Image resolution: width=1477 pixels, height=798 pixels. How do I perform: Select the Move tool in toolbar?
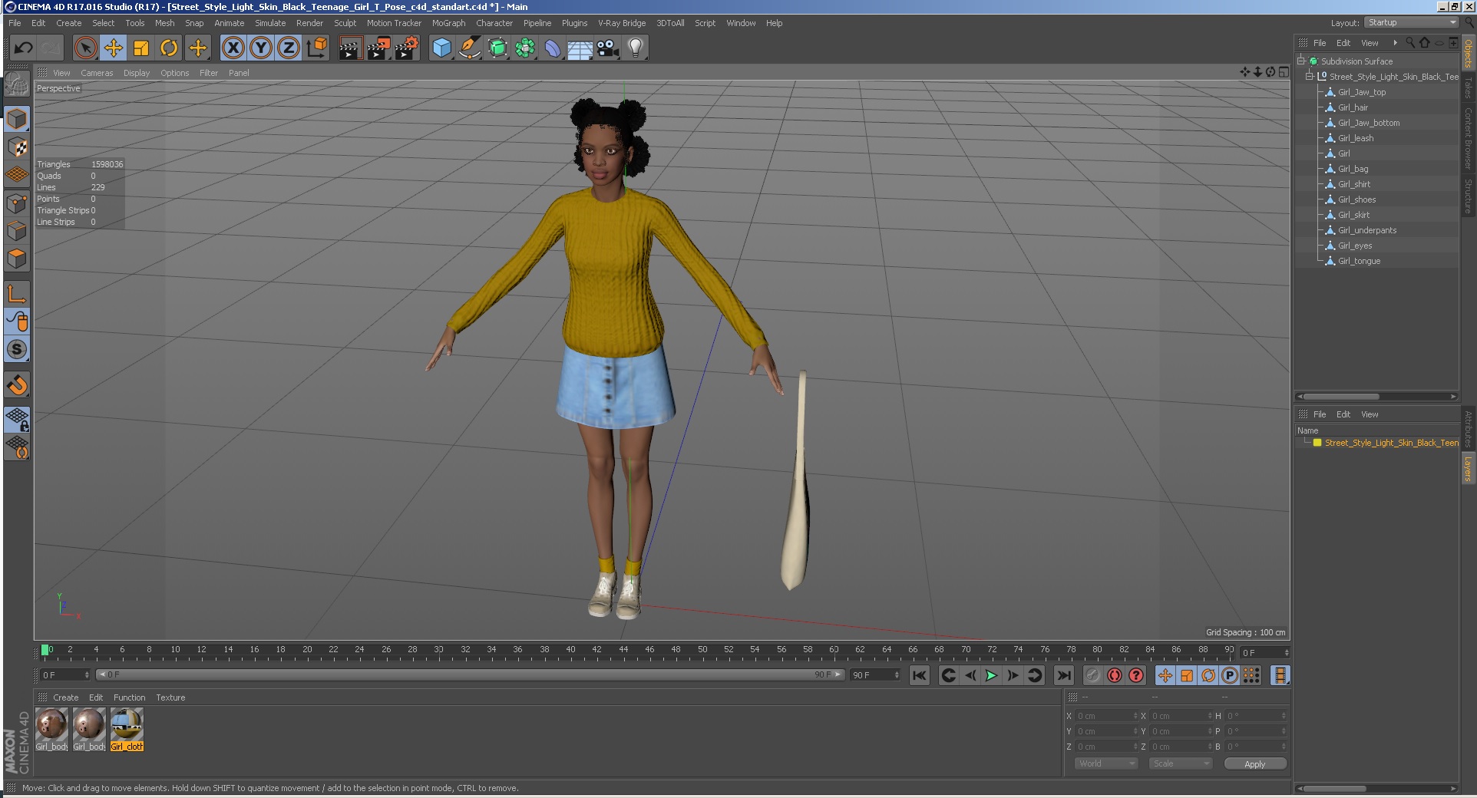coord(114,48)
